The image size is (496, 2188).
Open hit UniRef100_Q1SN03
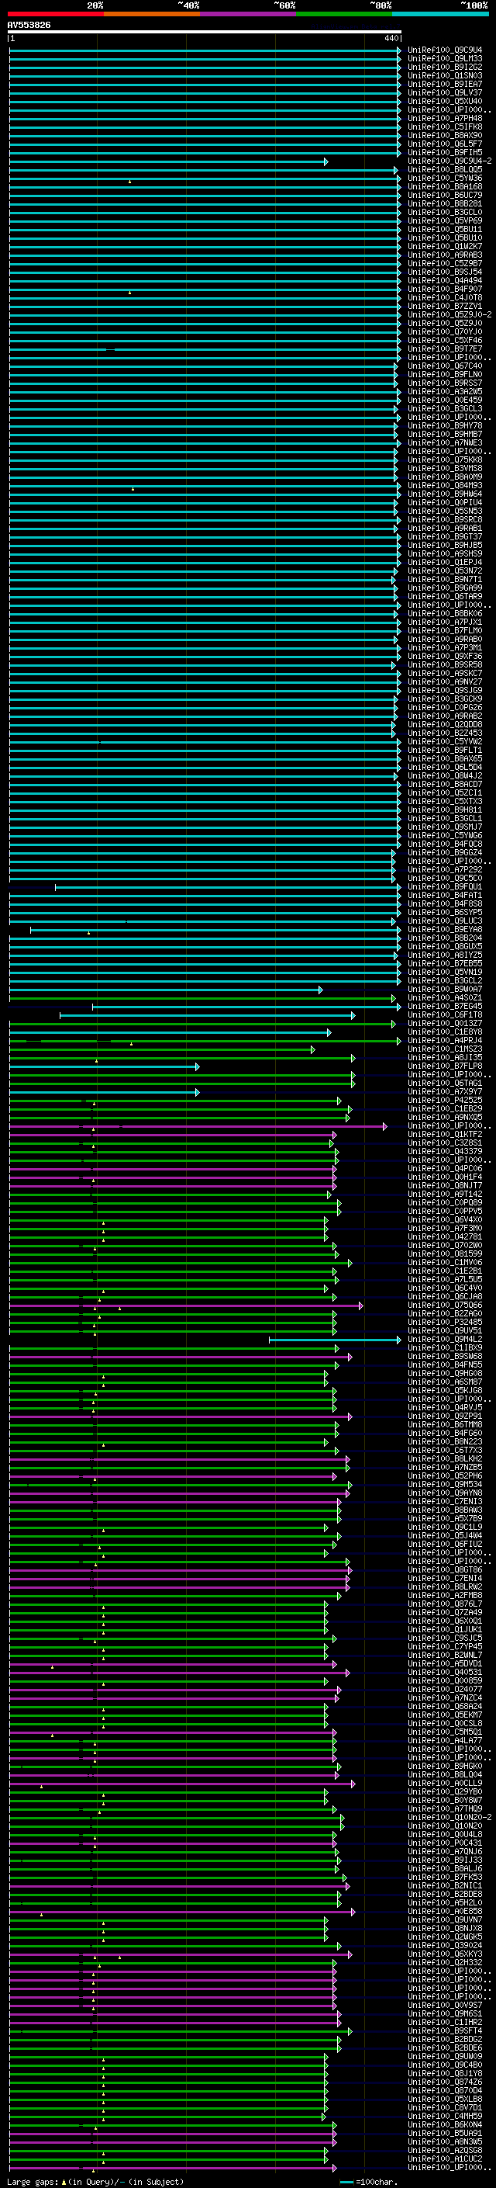(x=445, y=75)
